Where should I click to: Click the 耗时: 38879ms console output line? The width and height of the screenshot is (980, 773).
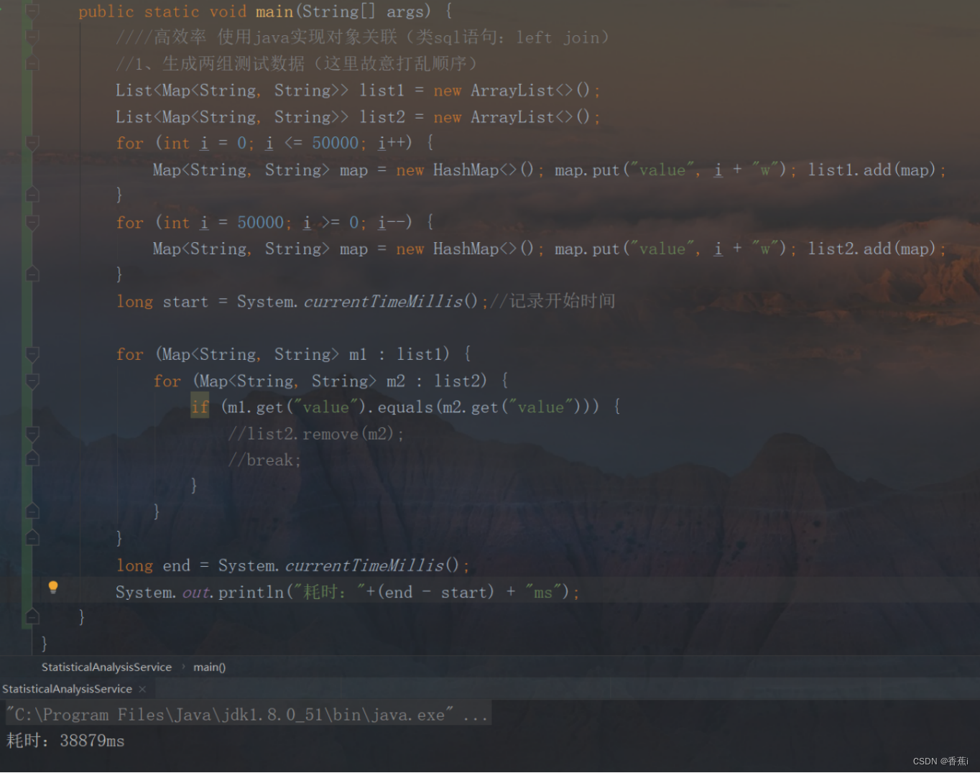[x=65, y=741]
